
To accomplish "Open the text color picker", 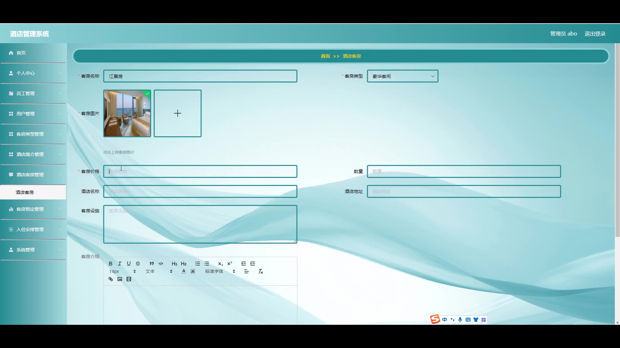I will [184, 271].
